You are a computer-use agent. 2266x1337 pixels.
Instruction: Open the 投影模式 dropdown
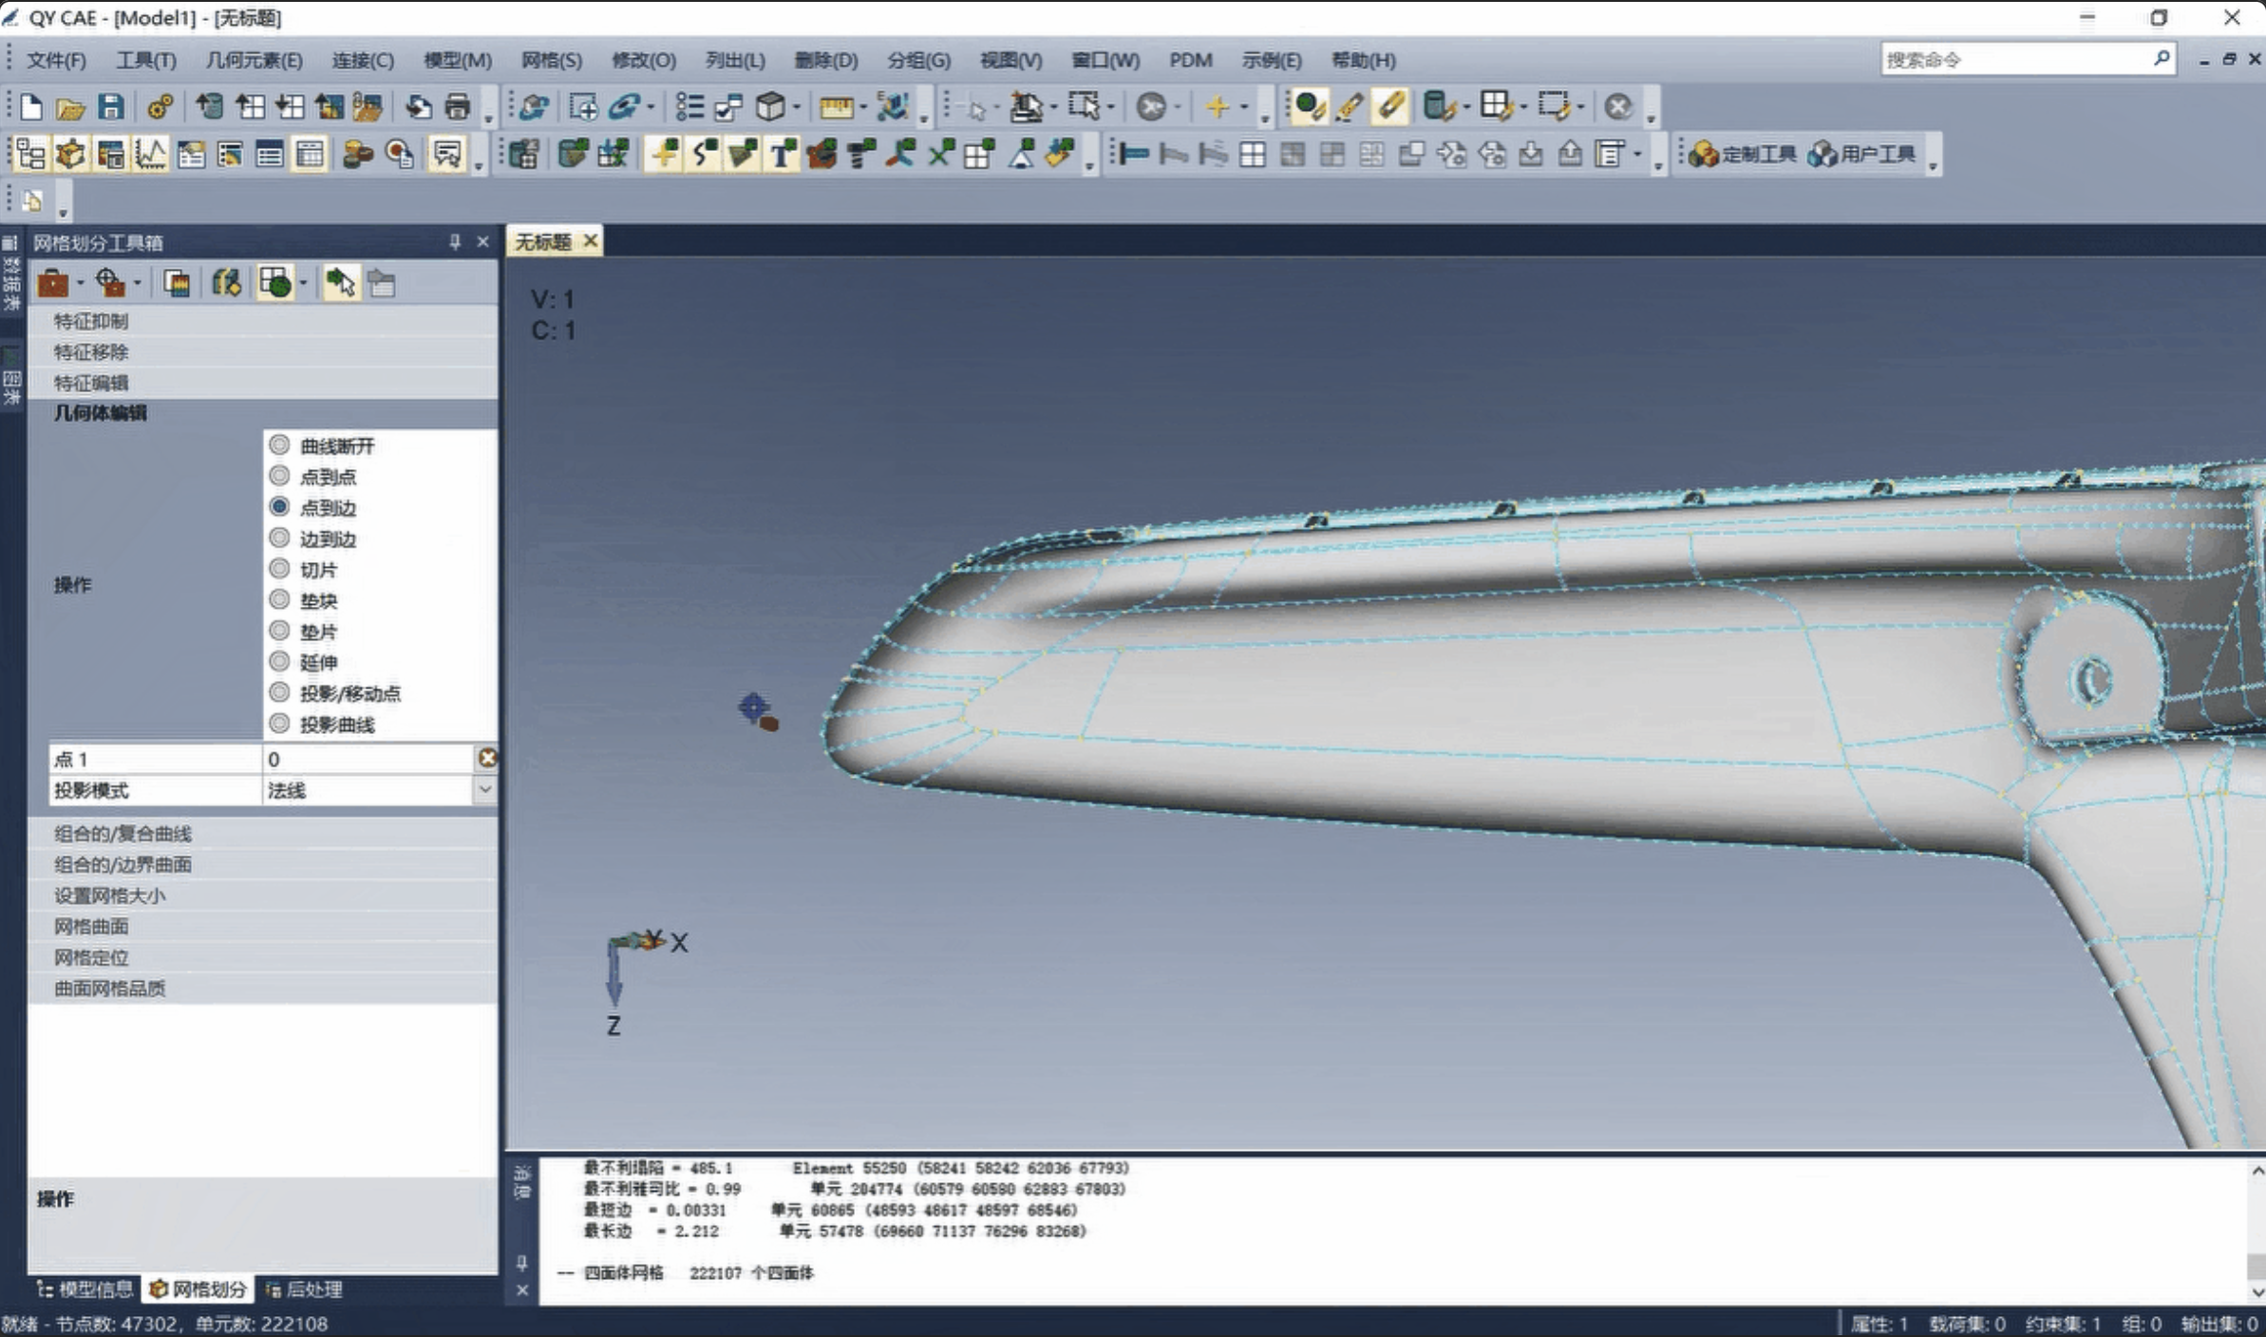point(484,789)
